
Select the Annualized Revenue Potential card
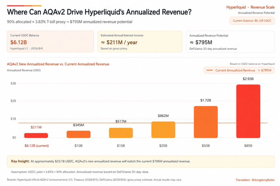point(230,41)
